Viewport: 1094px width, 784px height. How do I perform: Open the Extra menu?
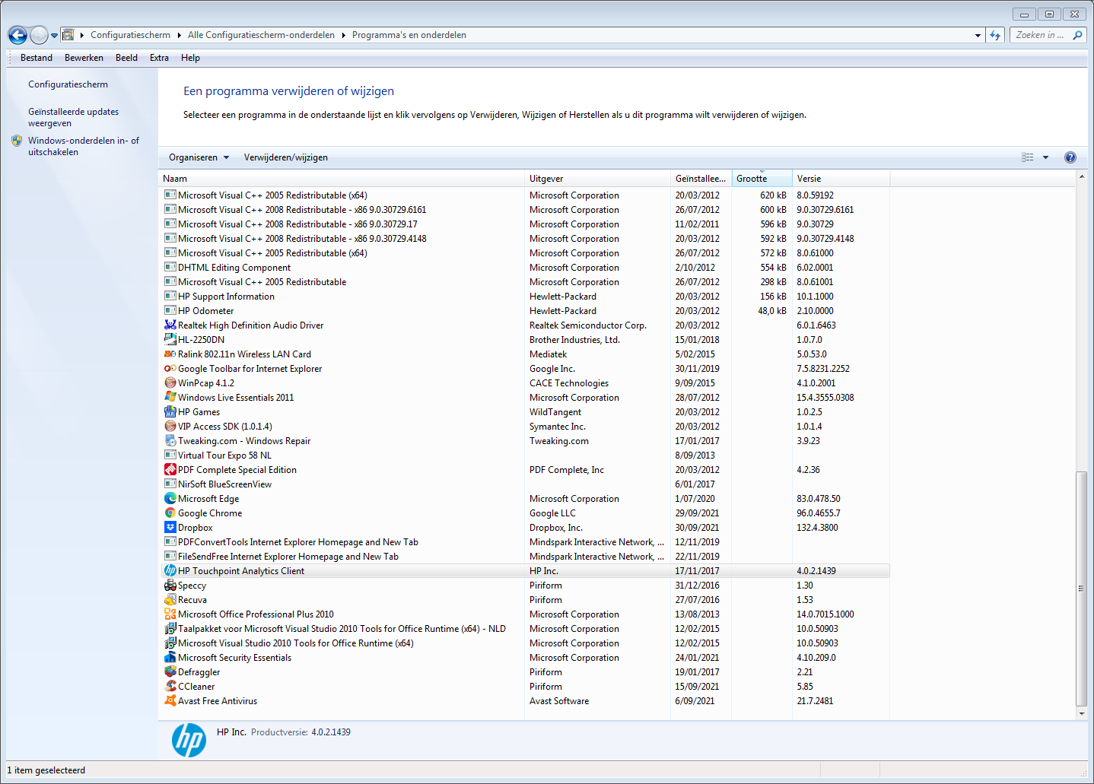click(x=159, y=58)
